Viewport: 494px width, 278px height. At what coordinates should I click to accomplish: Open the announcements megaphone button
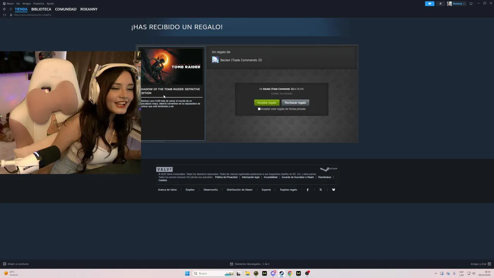[430, 3]
